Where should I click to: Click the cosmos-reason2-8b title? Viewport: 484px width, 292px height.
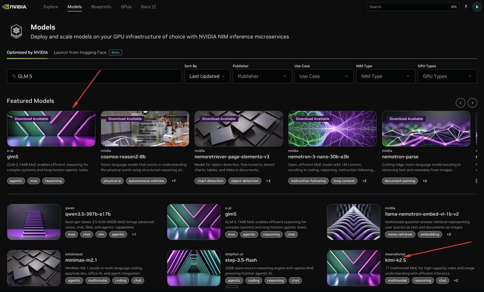(x=123, y=157)
